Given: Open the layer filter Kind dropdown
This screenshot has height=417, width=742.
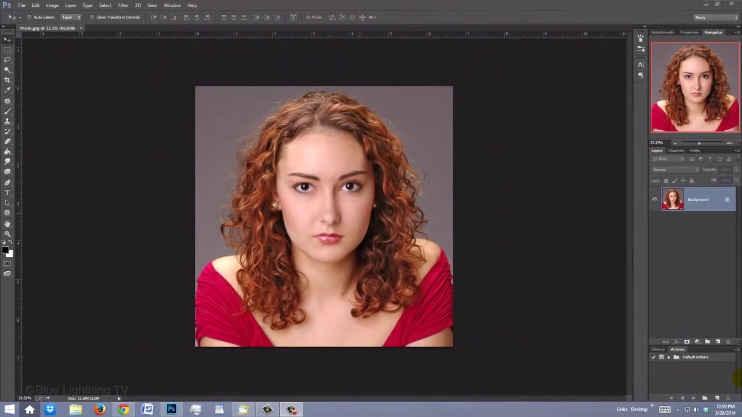Looking at the screenshot, I should pyautogui.click(x=668, y=159).
